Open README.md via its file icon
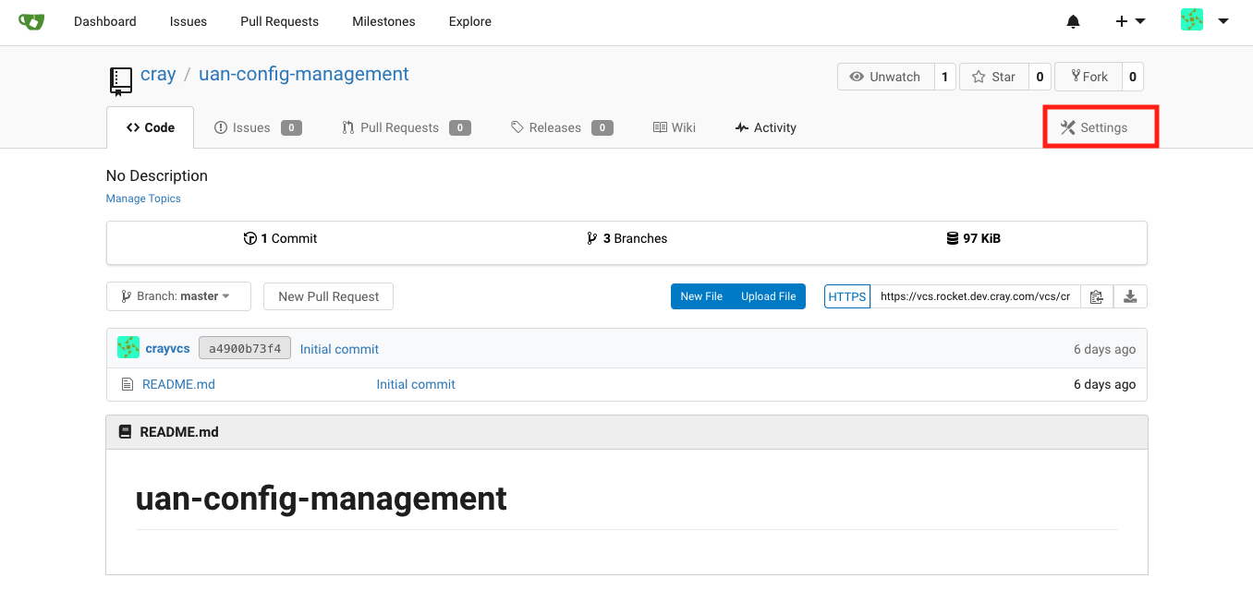 click(x=128, y=383)
